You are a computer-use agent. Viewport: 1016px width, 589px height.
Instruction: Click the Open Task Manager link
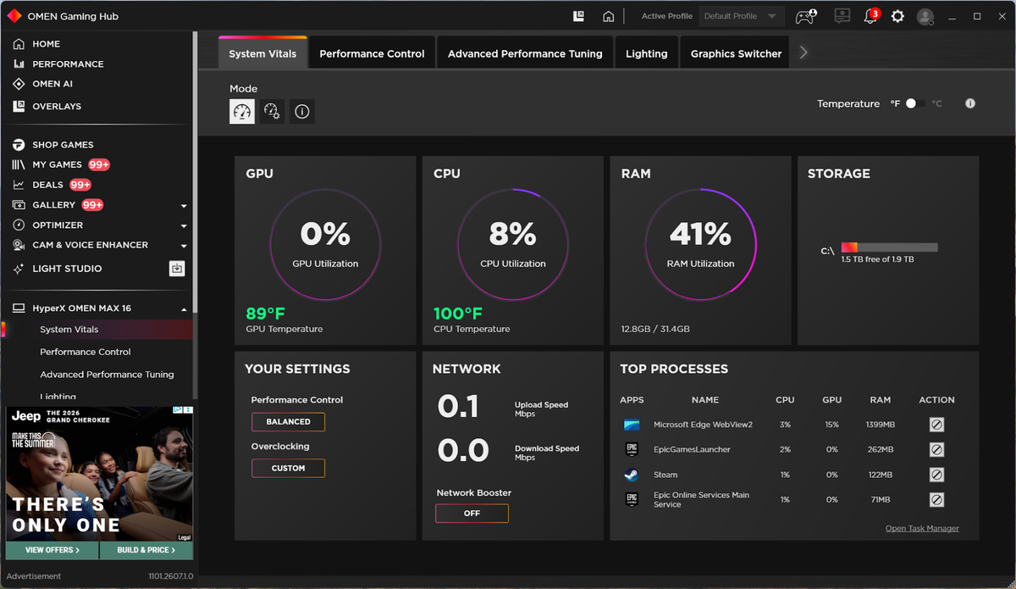pyautogui.click(x=922, y=528)
